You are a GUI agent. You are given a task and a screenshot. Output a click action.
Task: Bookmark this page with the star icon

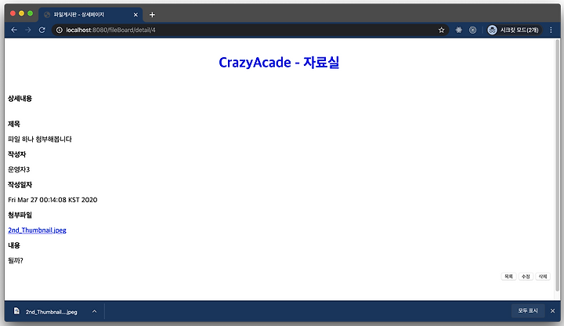pyautogui.click(x=441, y=31)
